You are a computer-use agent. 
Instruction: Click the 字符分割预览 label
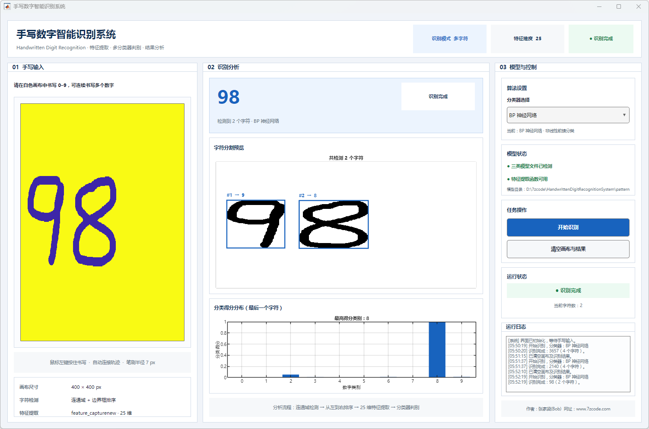pos(229,148)
